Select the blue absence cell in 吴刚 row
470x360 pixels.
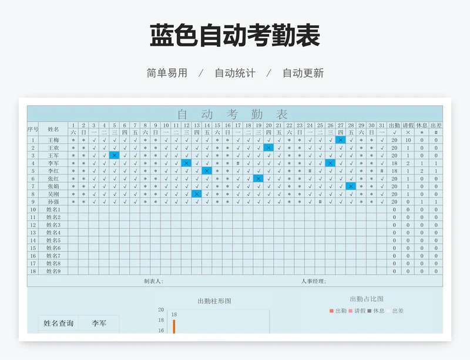197,194
